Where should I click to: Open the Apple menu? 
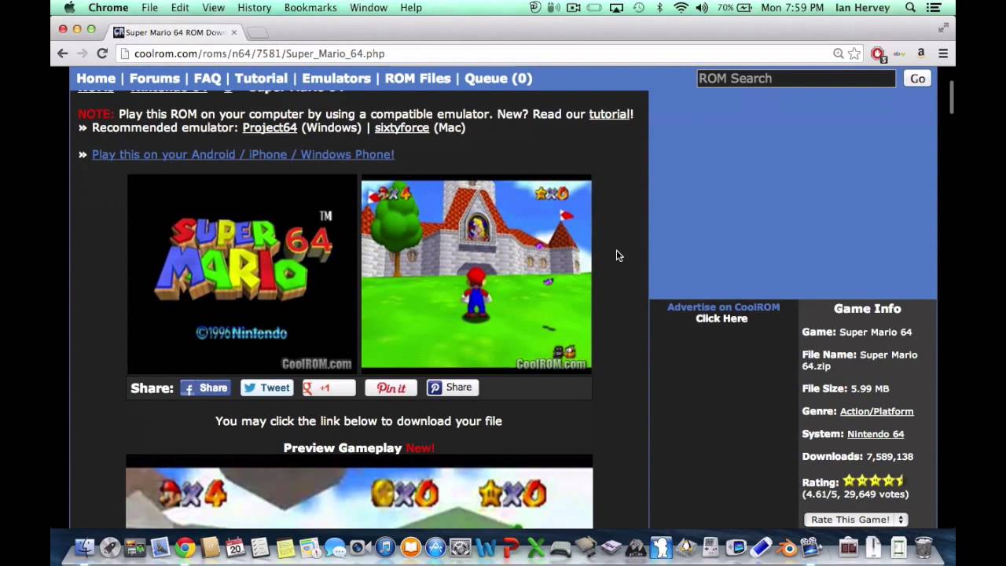click(x=69, y=8)
